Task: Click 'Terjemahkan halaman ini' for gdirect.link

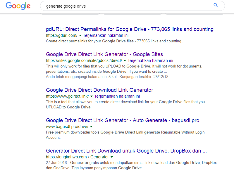Action: [x=117, y=96]
